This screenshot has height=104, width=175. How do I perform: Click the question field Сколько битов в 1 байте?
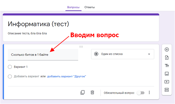(x=43, y=55)
